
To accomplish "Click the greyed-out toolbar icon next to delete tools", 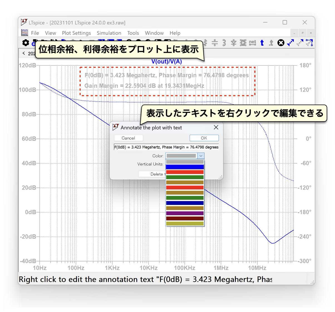I will pos(300,43).
